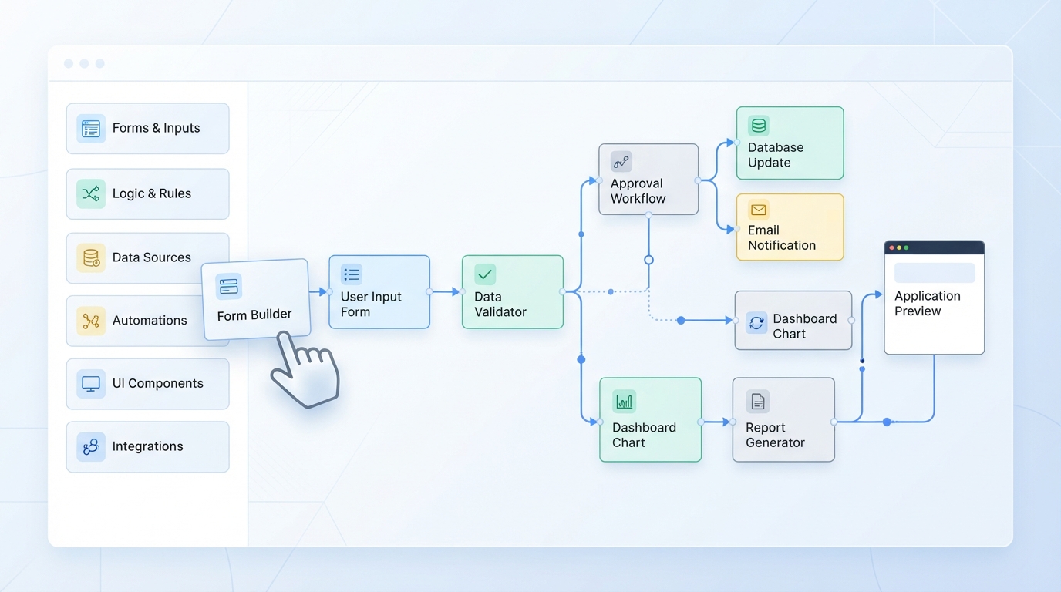The width and height of the screenshot is (1061, 592).
Task: Click the Automations icon in sidebar
Action: pyautogui.click(x=91, y=321)
